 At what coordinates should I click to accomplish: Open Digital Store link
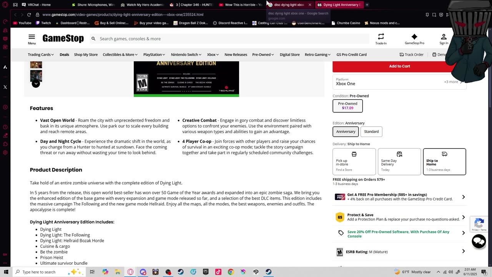(289, 55)
